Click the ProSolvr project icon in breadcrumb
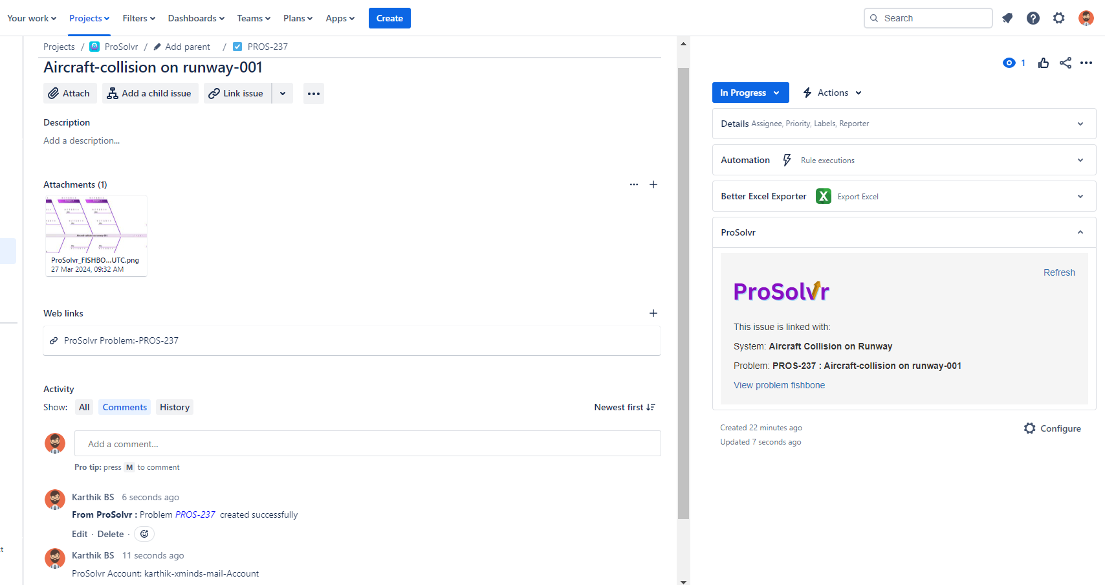The width and height of the screenshot is (1105, 585). click(x=94, y=47)
